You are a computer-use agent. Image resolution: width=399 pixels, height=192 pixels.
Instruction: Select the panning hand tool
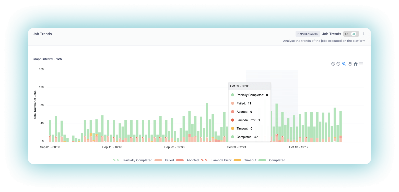350,64
